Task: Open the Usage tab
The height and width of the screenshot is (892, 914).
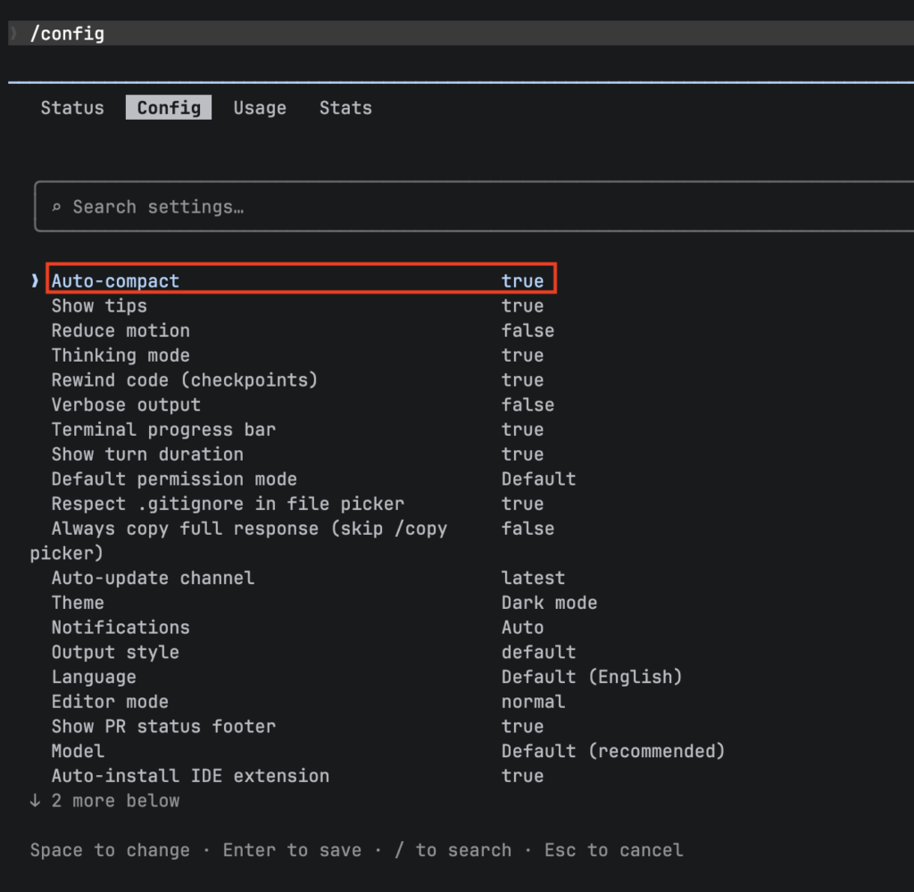Action: [260, 108]
